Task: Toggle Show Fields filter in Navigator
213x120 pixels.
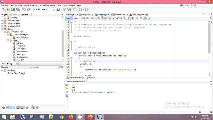Action: (x=8, y=108)
